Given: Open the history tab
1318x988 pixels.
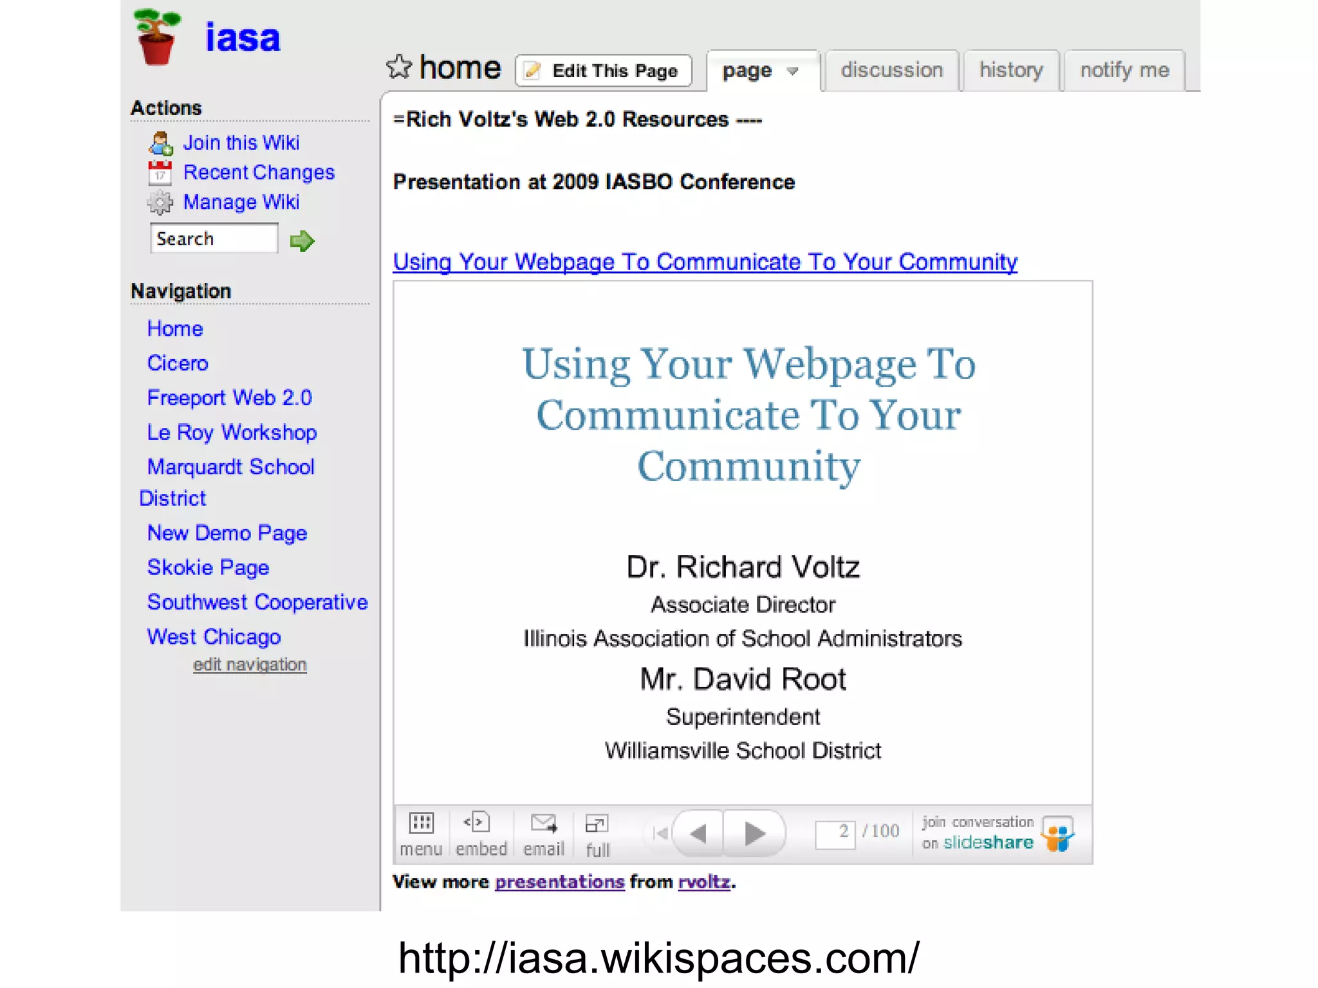Looking at the screenshot, I should (x=1011, y=70).
